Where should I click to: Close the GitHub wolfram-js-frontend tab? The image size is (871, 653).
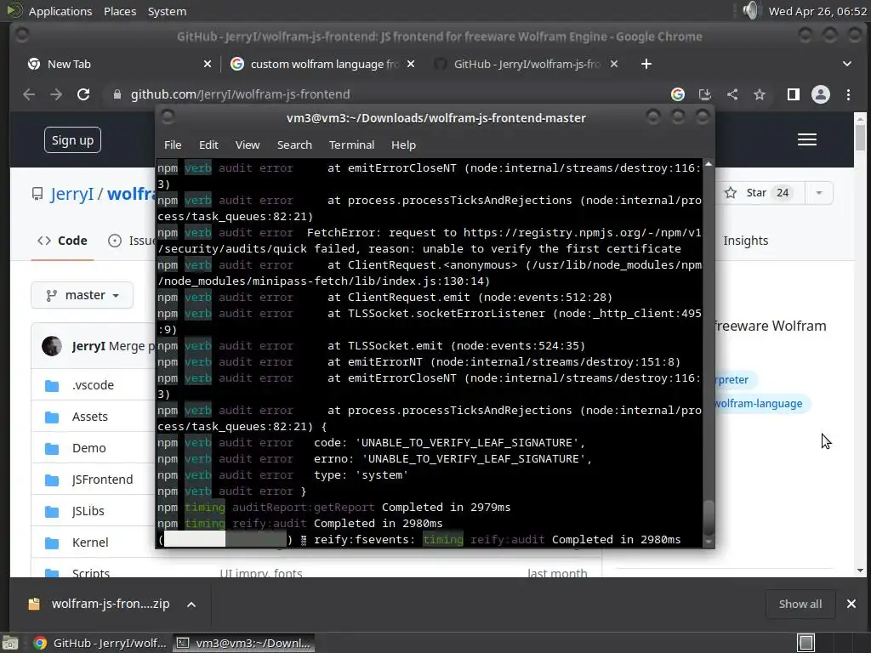[x=614, y=64]
